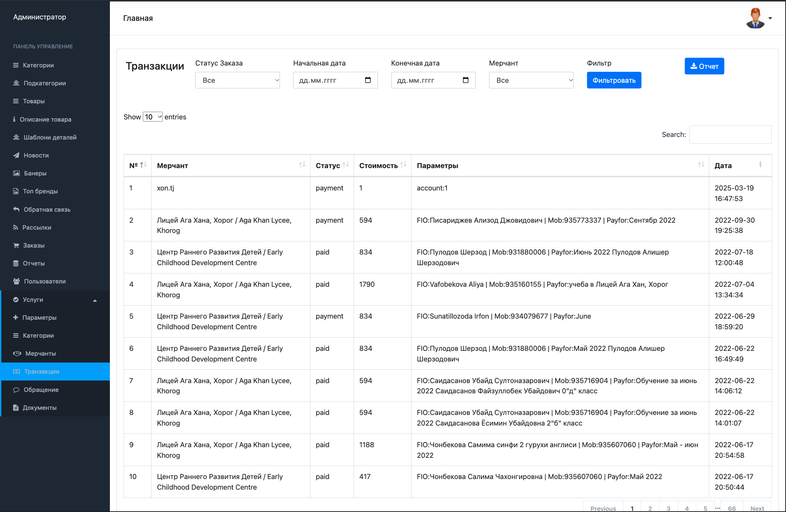Sort table by Дата column

(740, 166)
